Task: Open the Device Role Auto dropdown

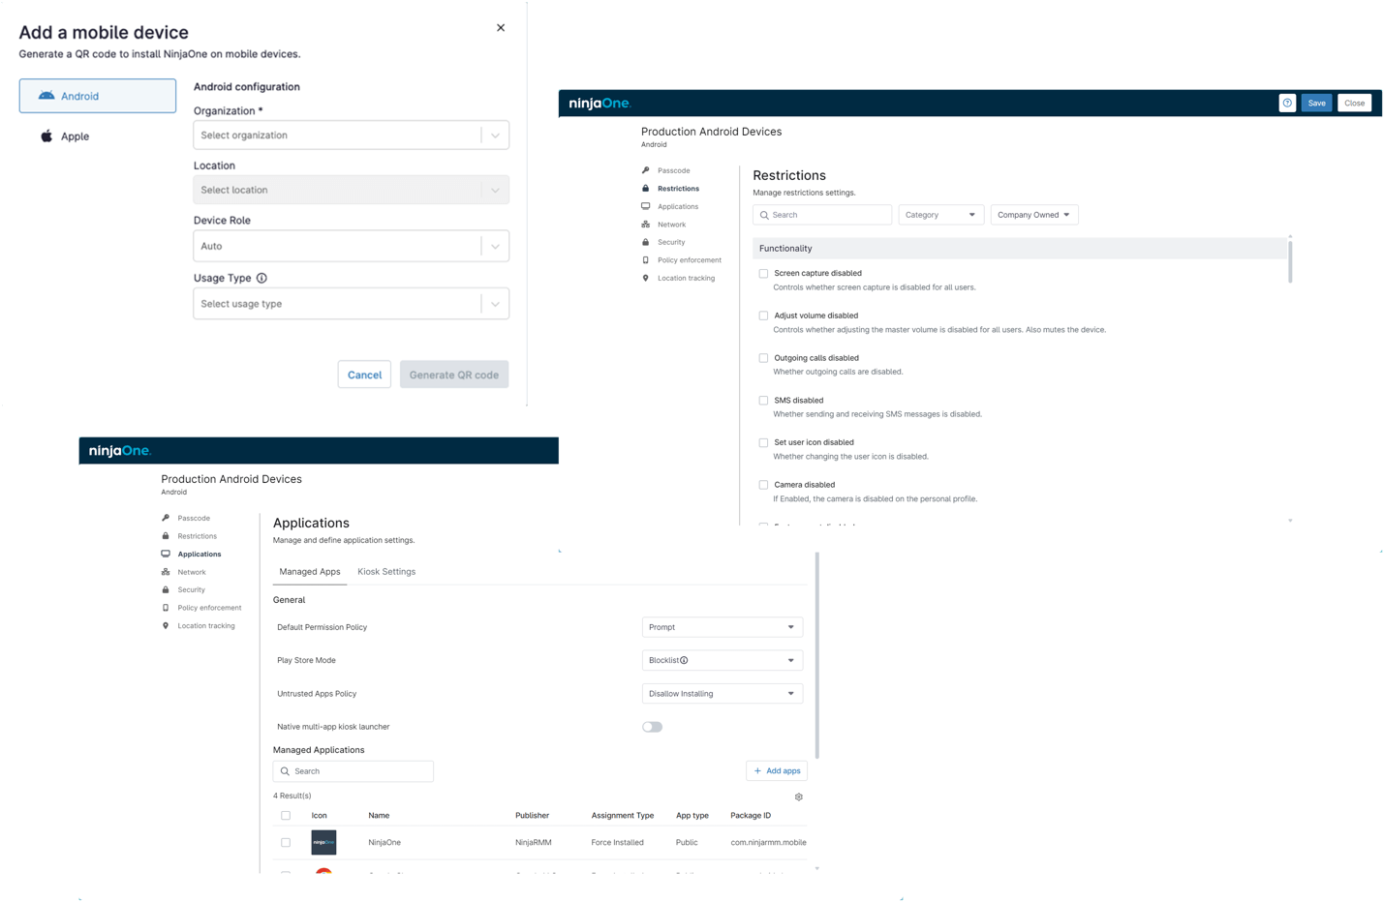Action: 351,246
